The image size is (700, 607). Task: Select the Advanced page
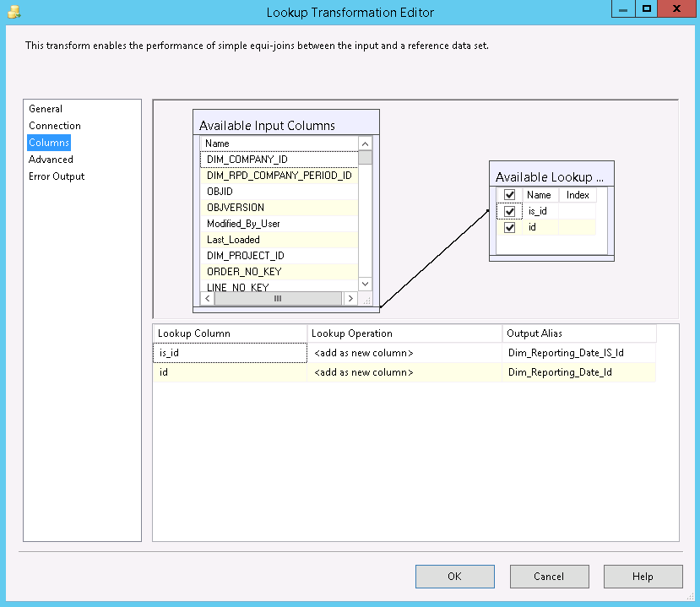(x=51, y=160)
